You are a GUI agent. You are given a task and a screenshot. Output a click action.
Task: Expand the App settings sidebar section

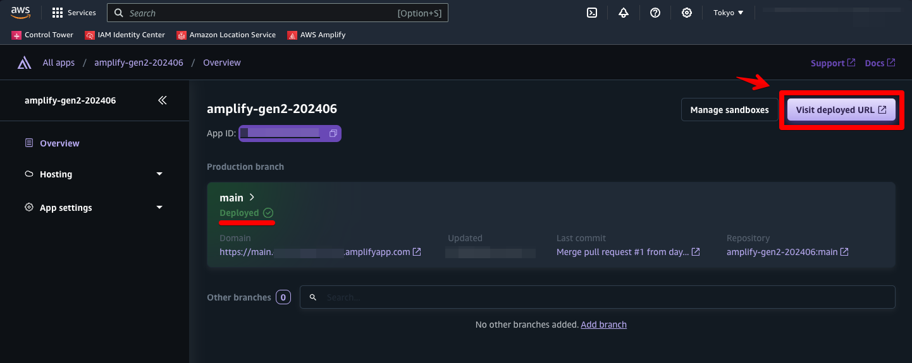tap(94, 208)
